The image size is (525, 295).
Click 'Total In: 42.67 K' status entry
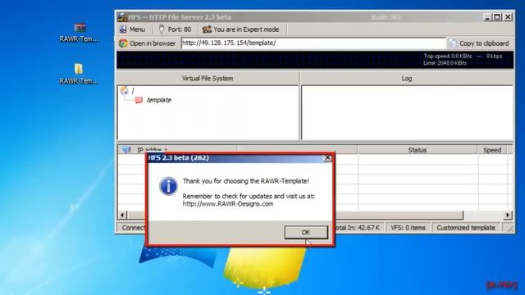[x=358, y=228]
